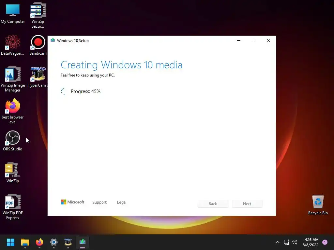Open the Recycle Bin
334x250 pixels.
point(318,204)
